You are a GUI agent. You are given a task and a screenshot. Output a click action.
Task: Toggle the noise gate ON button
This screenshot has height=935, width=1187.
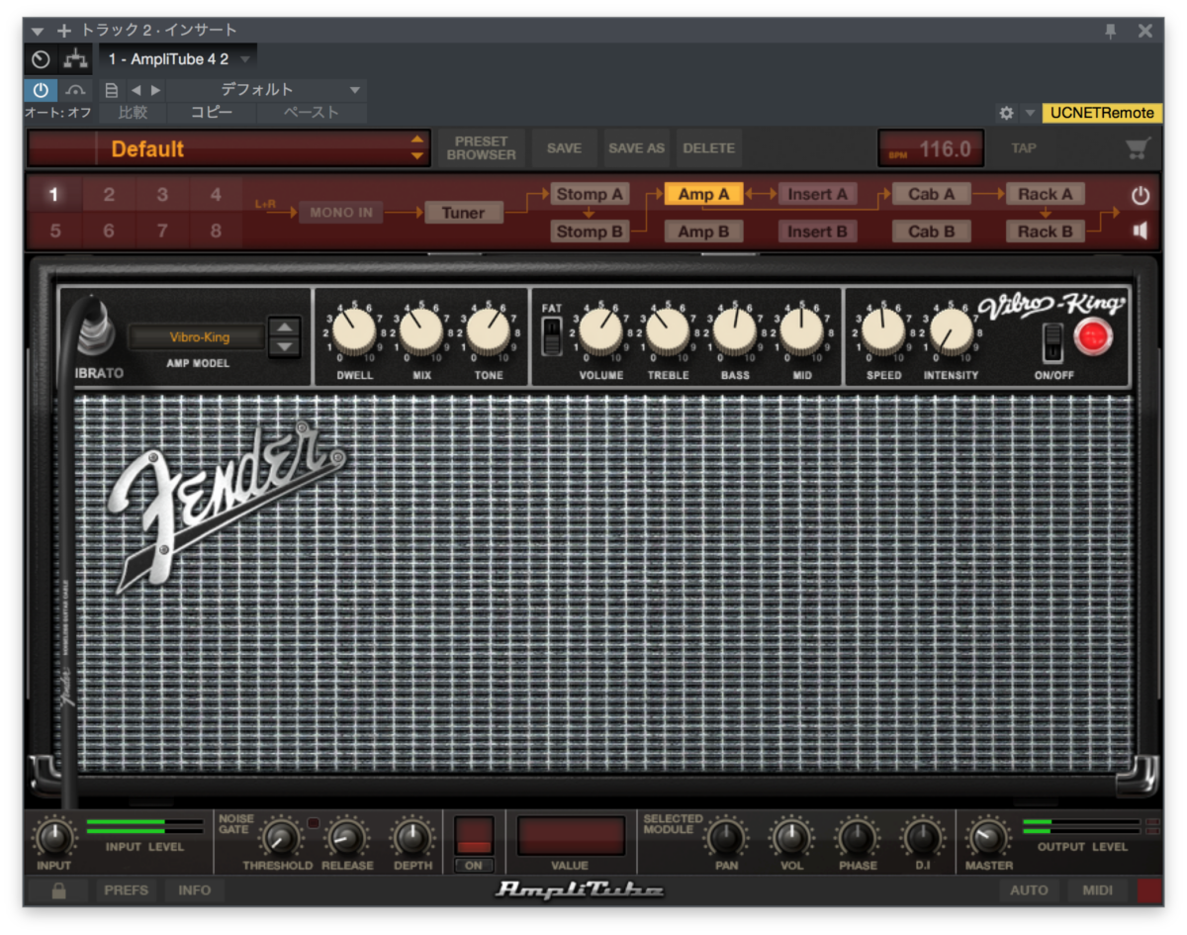pos(474,865)
